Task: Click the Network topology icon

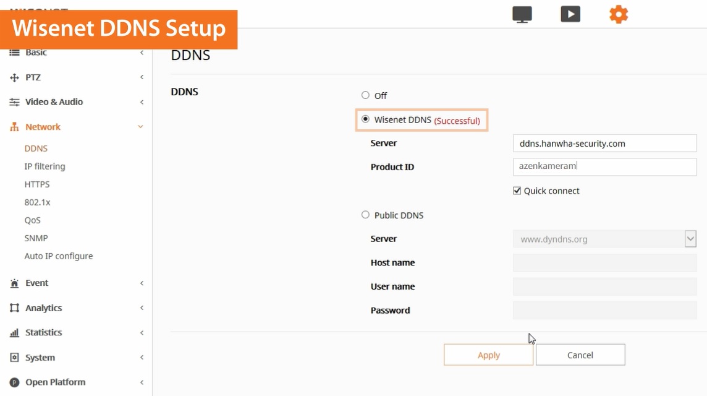Action: coord(14,127)
